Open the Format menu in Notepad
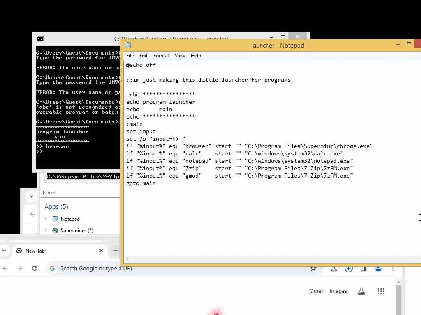 (161, 56)
